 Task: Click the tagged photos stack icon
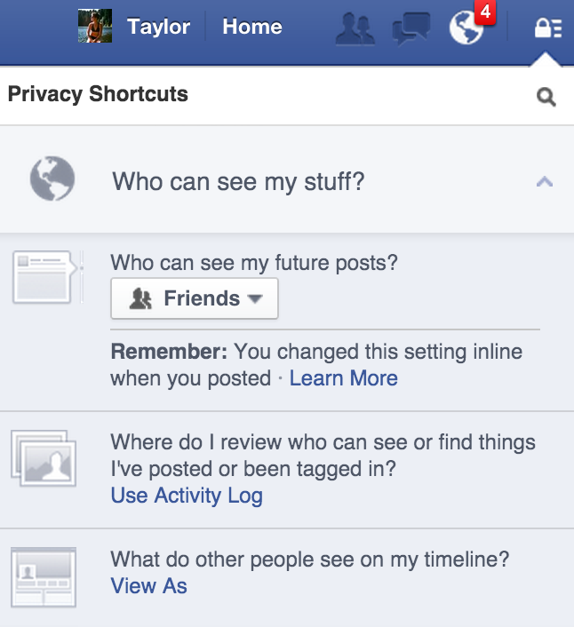pos(44,458)
